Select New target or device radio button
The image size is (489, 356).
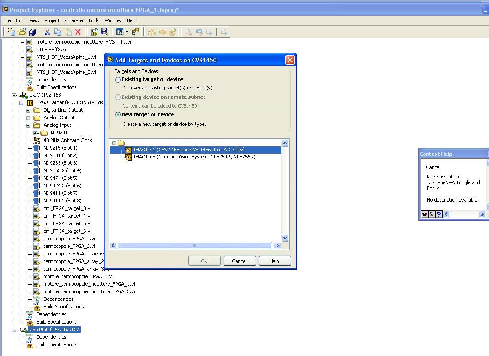pos(118,115)
